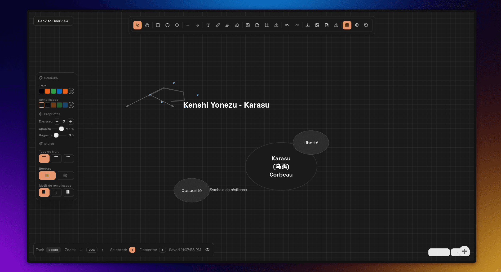Select the Diamond shape tool

click(x=177, y=25)
